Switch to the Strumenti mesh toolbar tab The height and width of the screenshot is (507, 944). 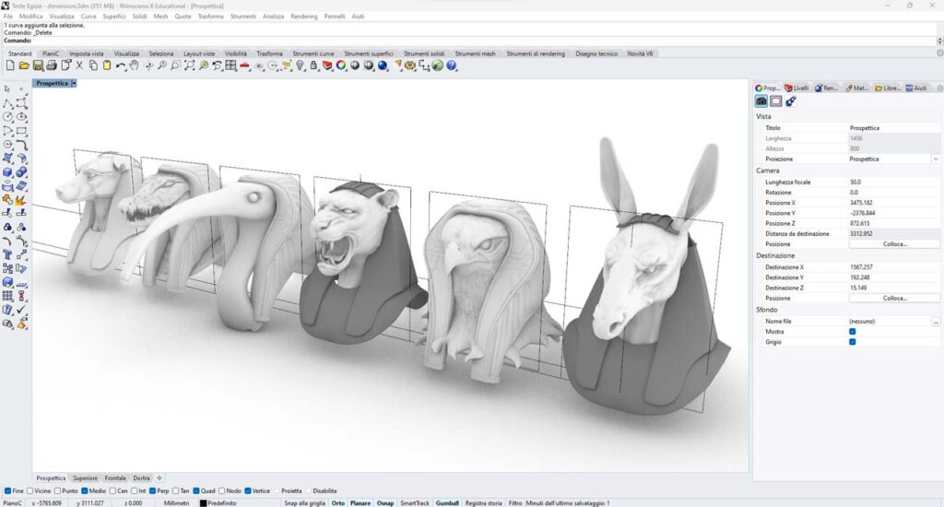click(x=475, y=53)
